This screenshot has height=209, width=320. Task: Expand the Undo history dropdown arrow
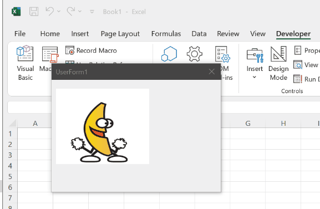click(59, 12)
